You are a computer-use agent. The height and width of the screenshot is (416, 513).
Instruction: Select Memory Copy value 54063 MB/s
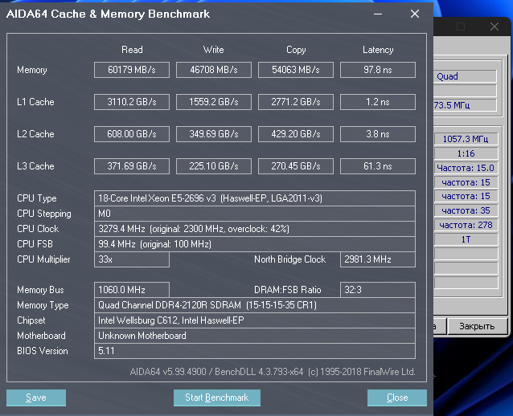(x=296, y=70)
